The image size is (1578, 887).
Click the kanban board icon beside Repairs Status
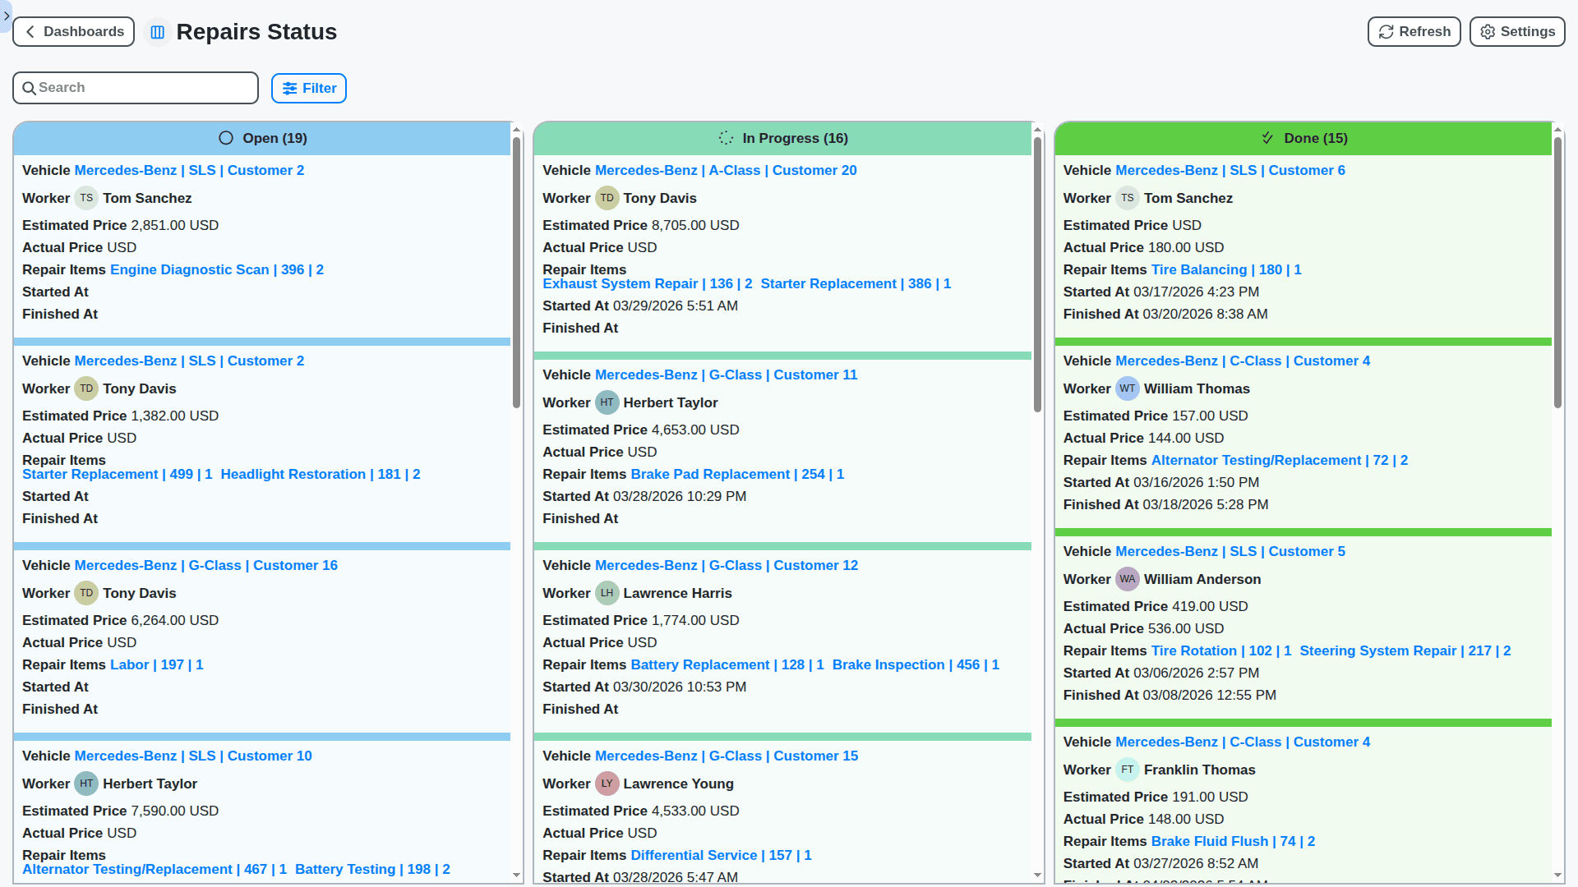(157, 32)
